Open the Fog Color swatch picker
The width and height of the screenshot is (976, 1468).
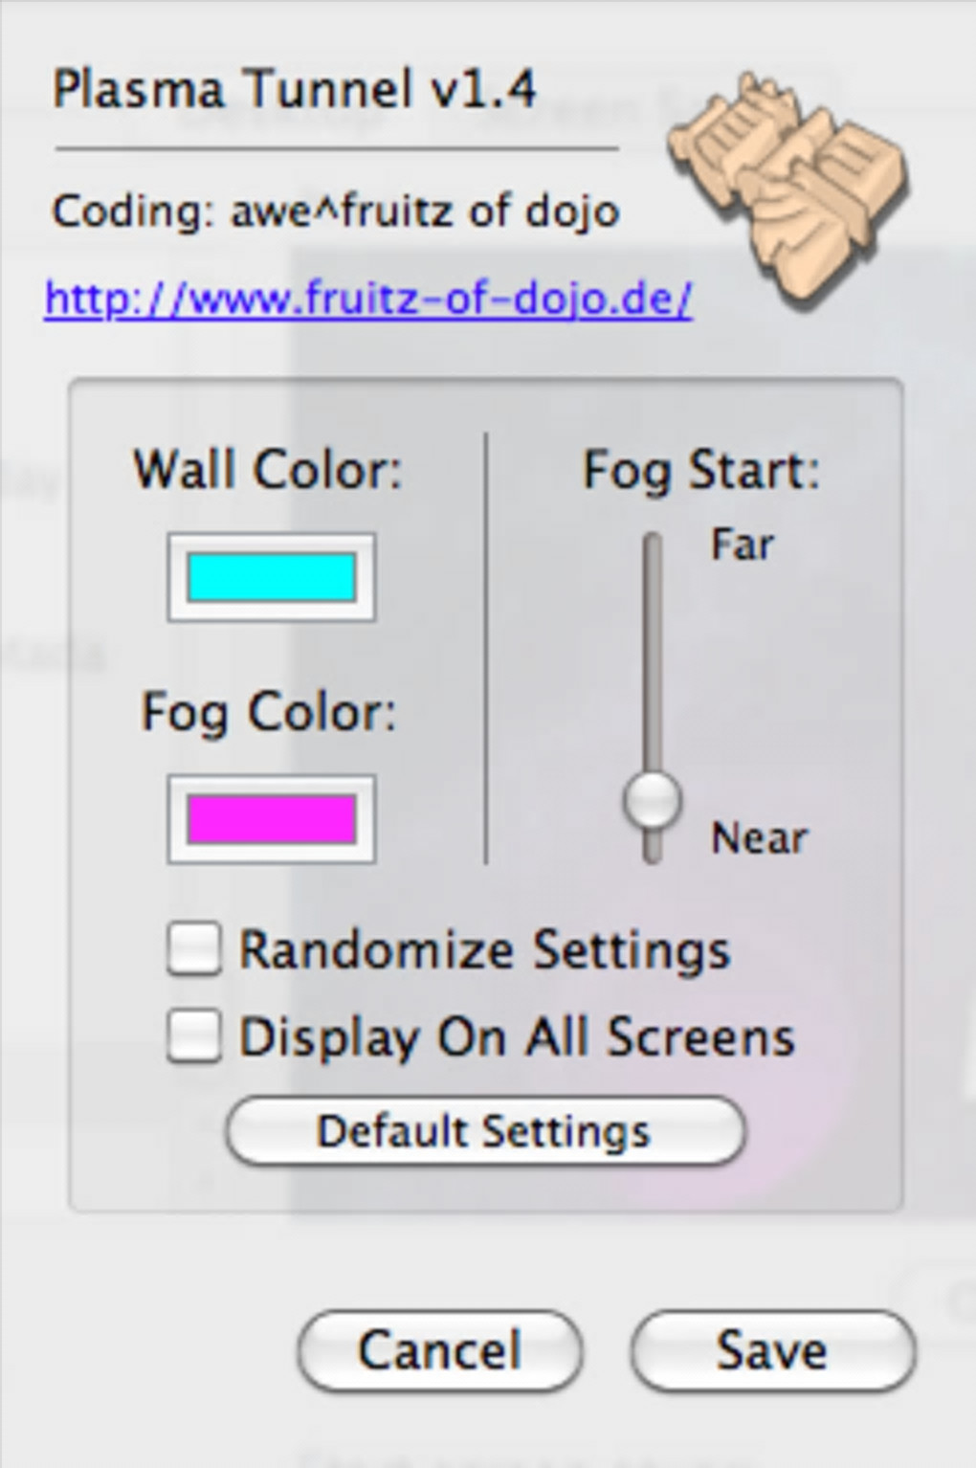coord(271,819)
